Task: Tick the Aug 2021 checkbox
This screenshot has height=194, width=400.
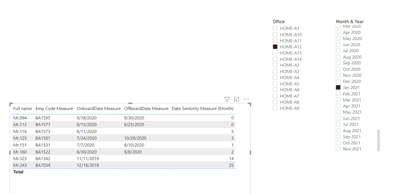Action: 338,130
